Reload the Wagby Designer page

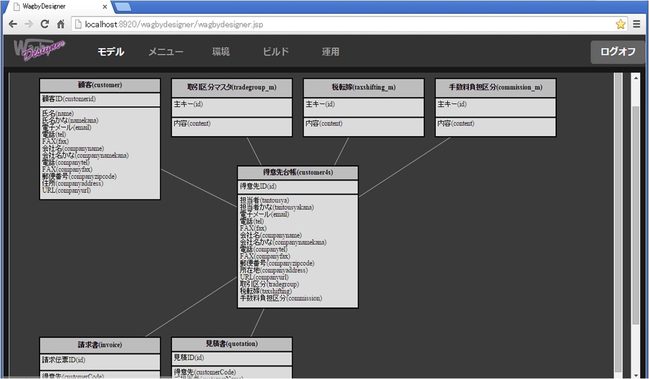click(44, 24)
